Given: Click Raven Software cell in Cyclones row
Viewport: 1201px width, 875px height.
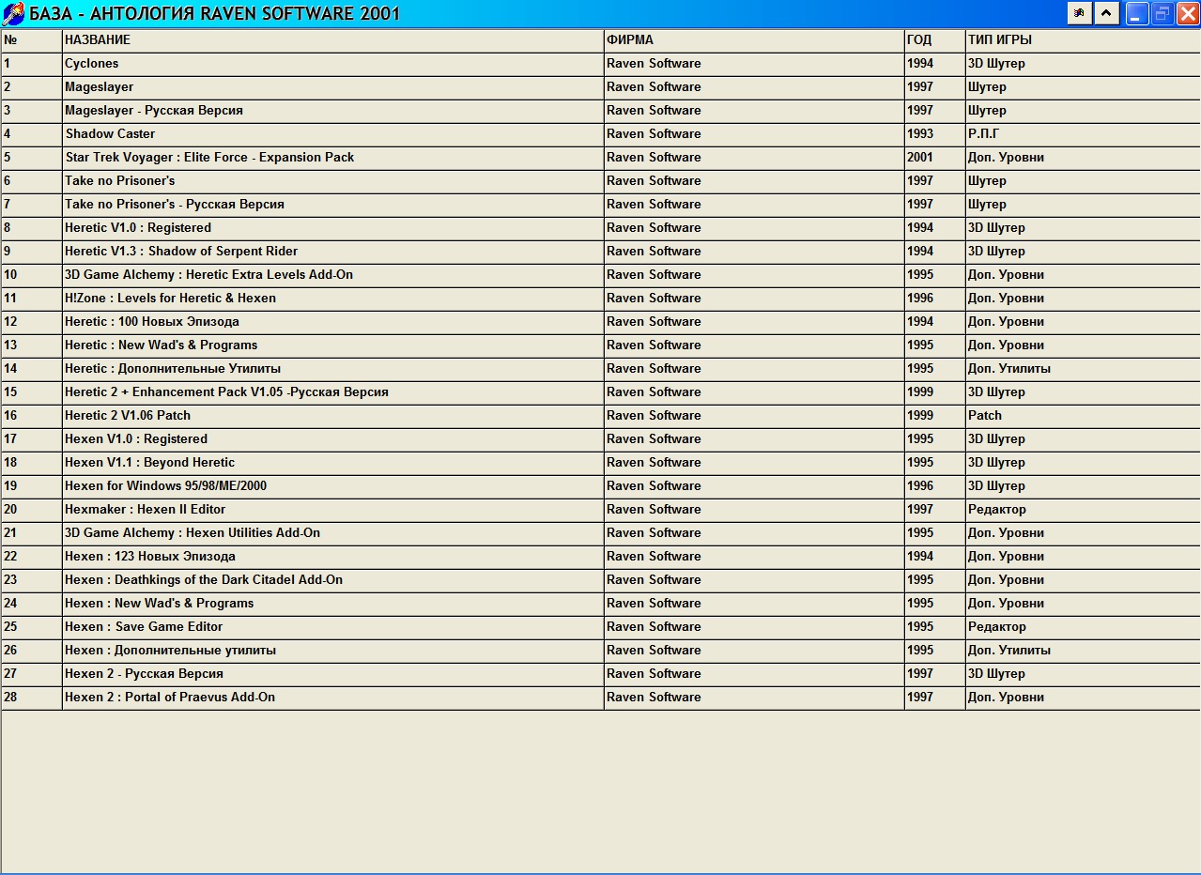Looking at the screenshot, I should coord(654,64).
